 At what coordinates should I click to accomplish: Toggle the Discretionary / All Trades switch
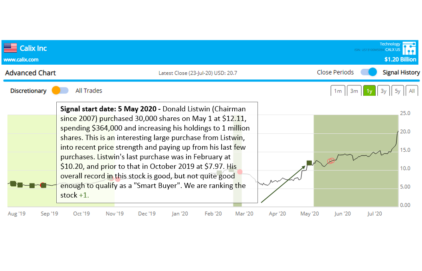(x=60, y=91)
